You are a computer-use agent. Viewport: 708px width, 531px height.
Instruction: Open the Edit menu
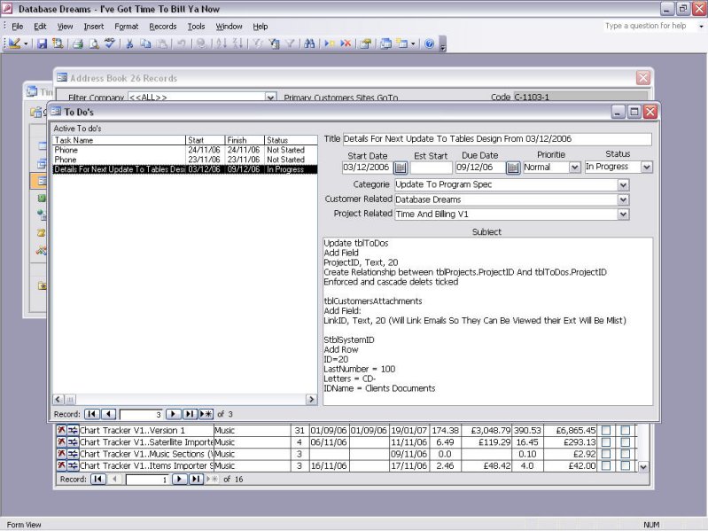[40, 27]
